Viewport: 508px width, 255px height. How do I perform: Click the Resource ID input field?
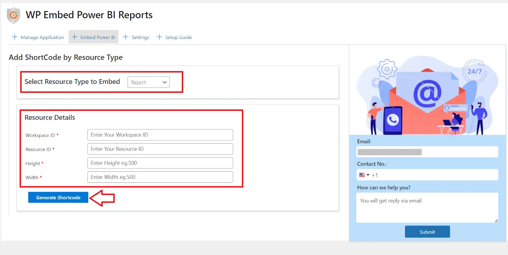pyautogui.click(x=160, y=149)
